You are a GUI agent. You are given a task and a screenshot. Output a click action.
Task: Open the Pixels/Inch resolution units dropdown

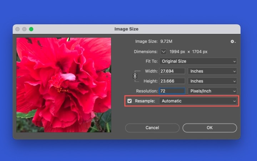click(212, 91)
